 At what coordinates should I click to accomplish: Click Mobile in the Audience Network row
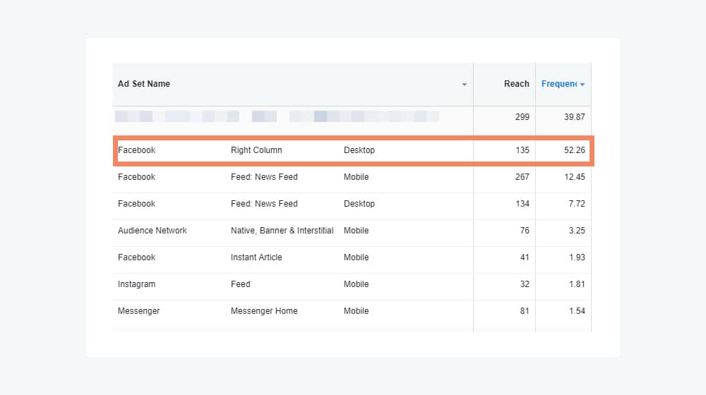[356, 231]
